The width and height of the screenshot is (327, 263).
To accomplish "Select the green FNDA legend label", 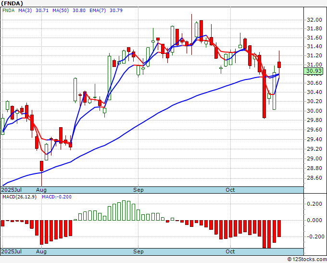I will 8,11.
